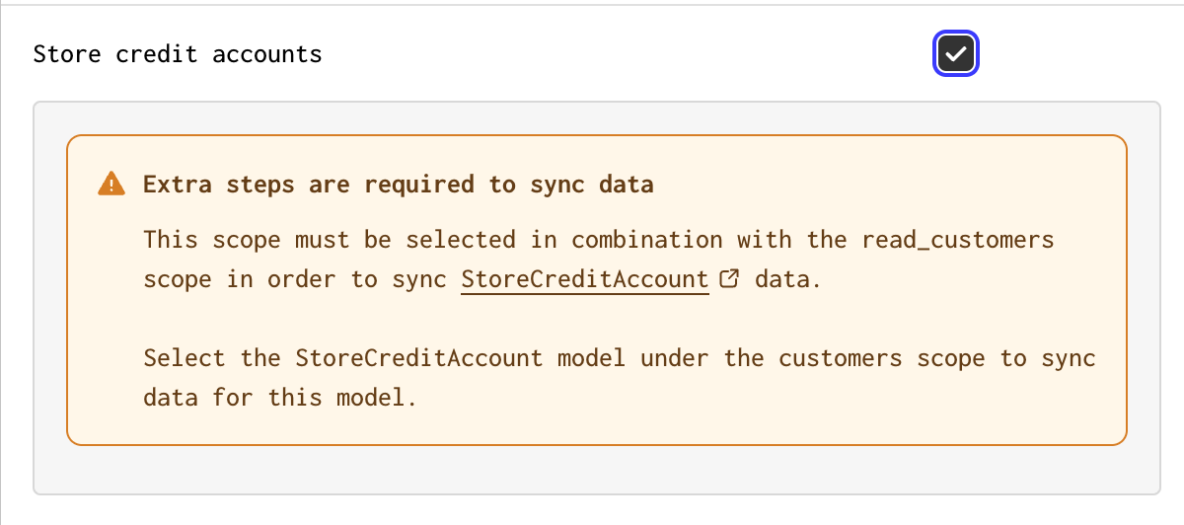Click the "read_customers" scope name text
Viewport: 1184px width, 525px height.
point(958,240)
